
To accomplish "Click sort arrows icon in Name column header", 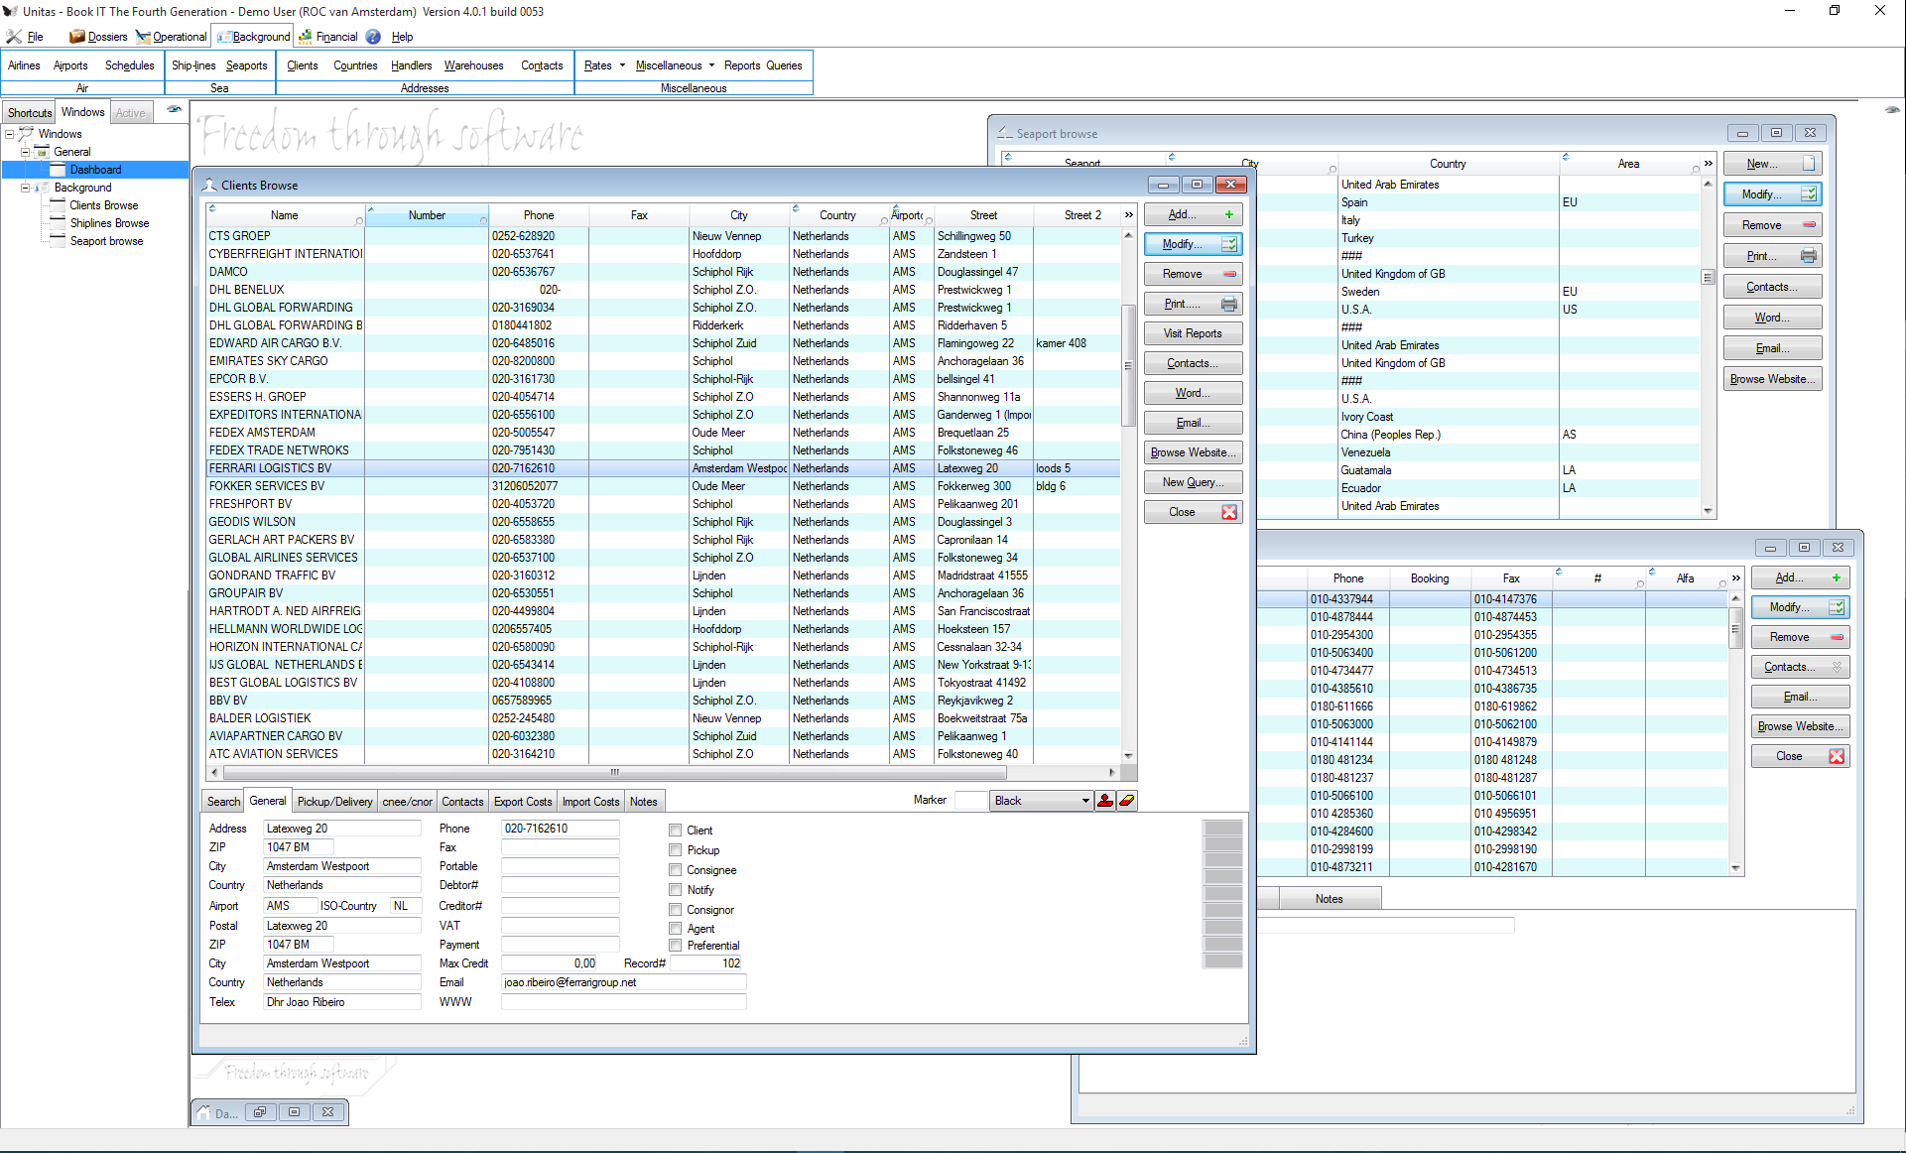I will [212, 208].
